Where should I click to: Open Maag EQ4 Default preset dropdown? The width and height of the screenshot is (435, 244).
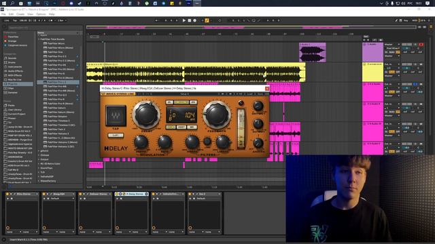tap(63, 199)
